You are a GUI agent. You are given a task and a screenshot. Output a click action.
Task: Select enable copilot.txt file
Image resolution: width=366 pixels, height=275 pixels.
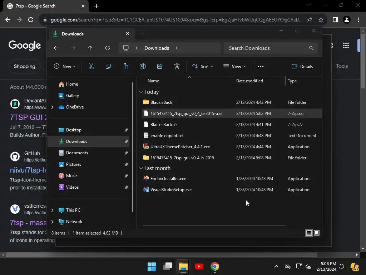pos(232,136)
